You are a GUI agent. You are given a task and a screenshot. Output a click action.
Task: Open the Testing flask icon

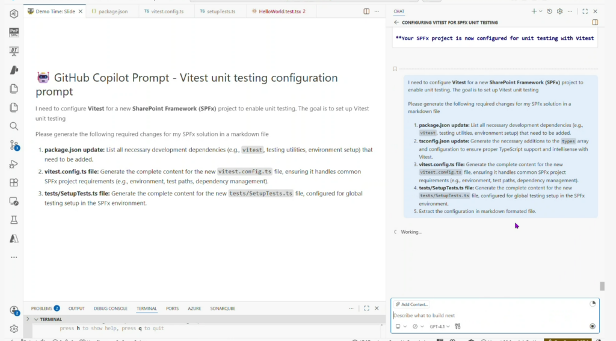pos(14,220)
